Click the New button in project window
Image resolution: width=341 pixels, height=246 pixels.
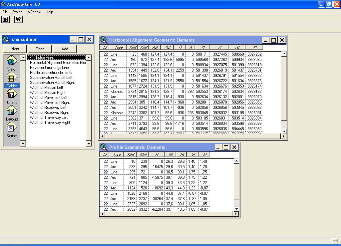click(x=15, y=49)
